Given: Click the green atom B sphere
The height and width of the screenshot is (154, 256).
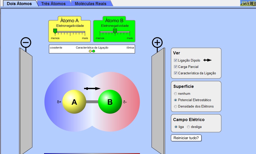Looking at the screenshot, I should pyautogui.click(x=110, y=102).
